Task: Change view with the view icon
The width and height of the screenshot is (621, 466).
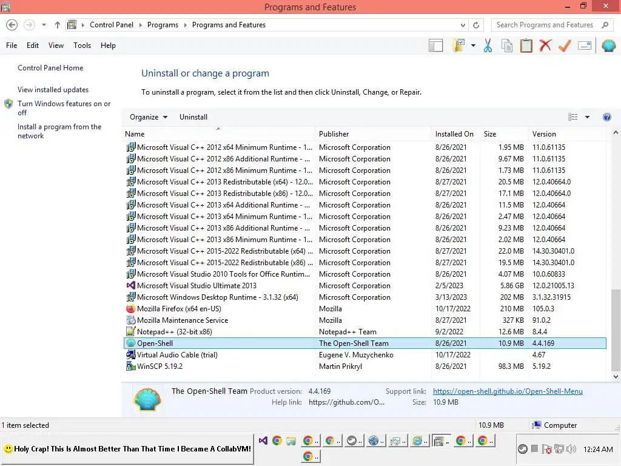Action: coord(572,117)
